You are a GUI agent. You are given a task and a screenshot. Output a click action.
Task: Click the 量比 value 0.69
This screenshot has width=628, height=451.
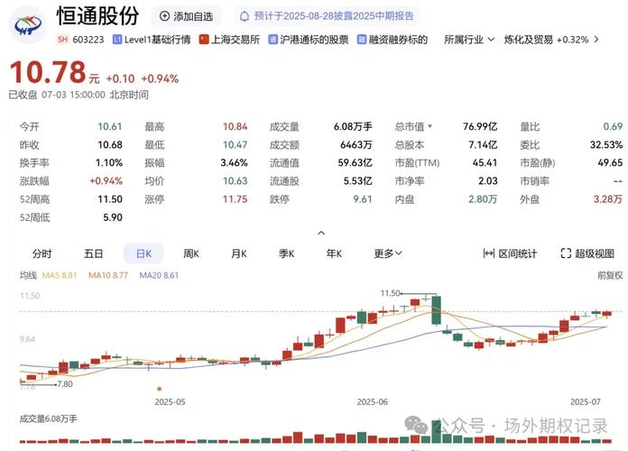(x=613, y=126)
